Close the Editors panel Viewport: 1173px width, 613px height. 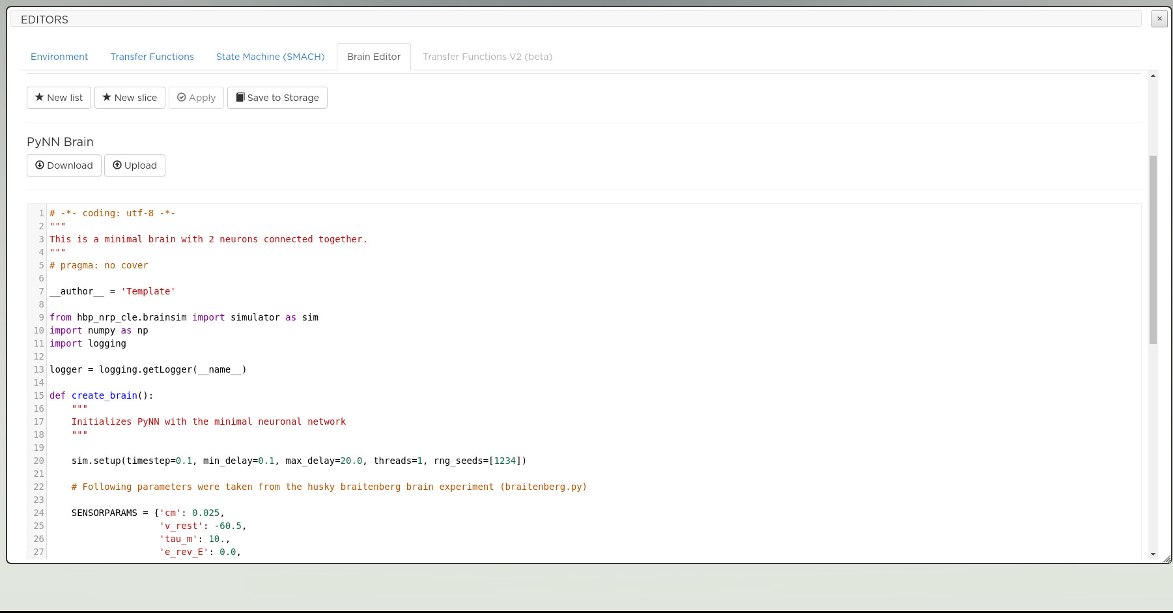pyautogui.click(x=1159, y=19)
